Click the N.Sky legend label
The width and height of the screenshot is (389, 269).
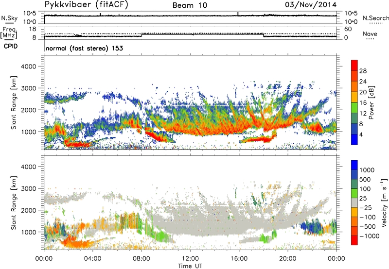point(9,18)
